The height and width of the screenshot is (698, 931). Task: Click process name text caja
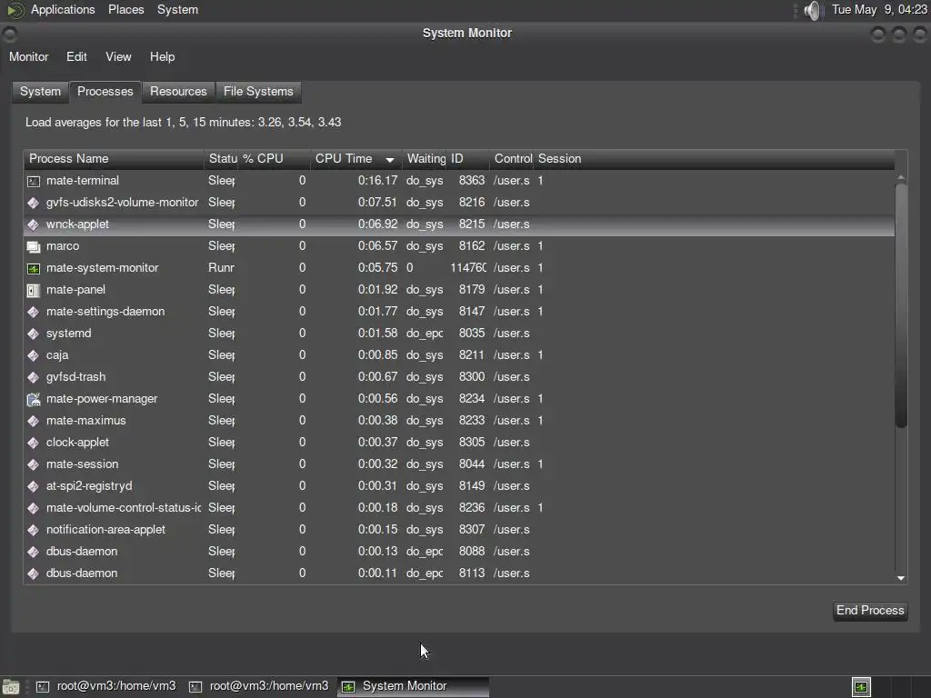pyautogui.click(x=57, y=355)
